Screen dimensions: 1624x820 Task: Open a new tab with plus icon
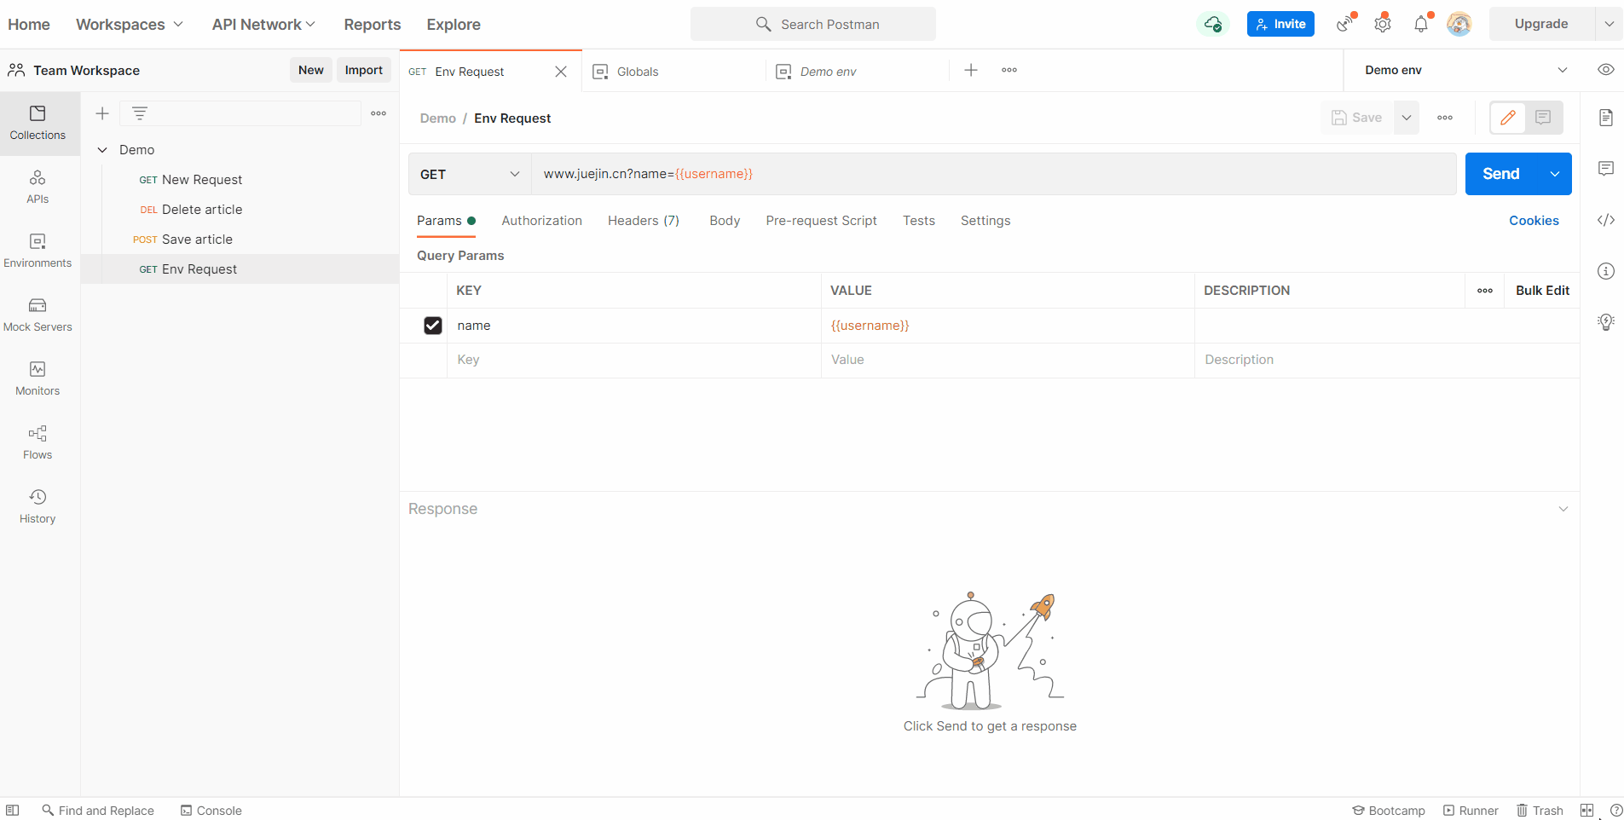971,70
